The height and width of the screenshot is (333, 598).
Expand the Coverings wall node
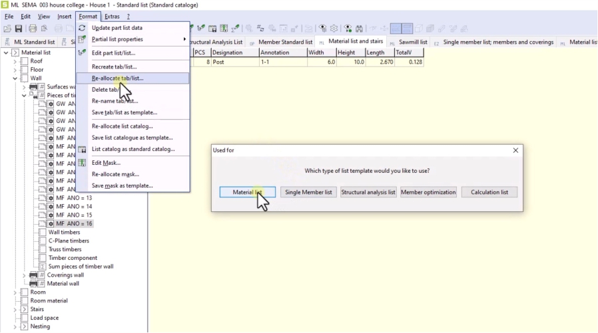pyautogui.click(x=25, y=275)
